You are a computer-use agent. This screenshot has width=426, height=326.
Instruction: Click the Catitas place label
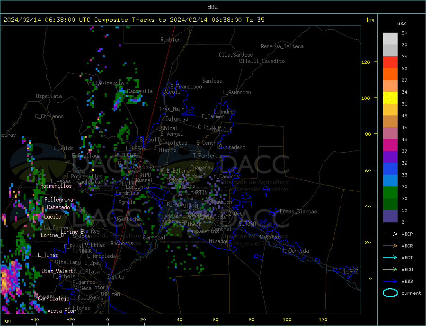pos(270,237)
